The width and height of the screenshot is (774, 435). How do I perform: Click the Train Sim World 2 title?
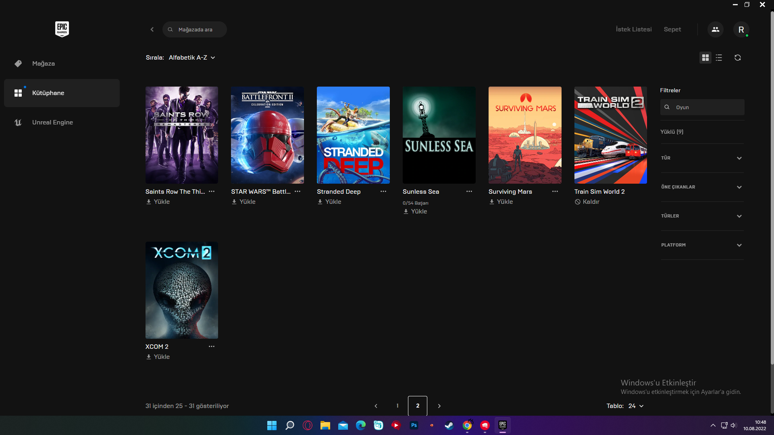tap(599, 192)
